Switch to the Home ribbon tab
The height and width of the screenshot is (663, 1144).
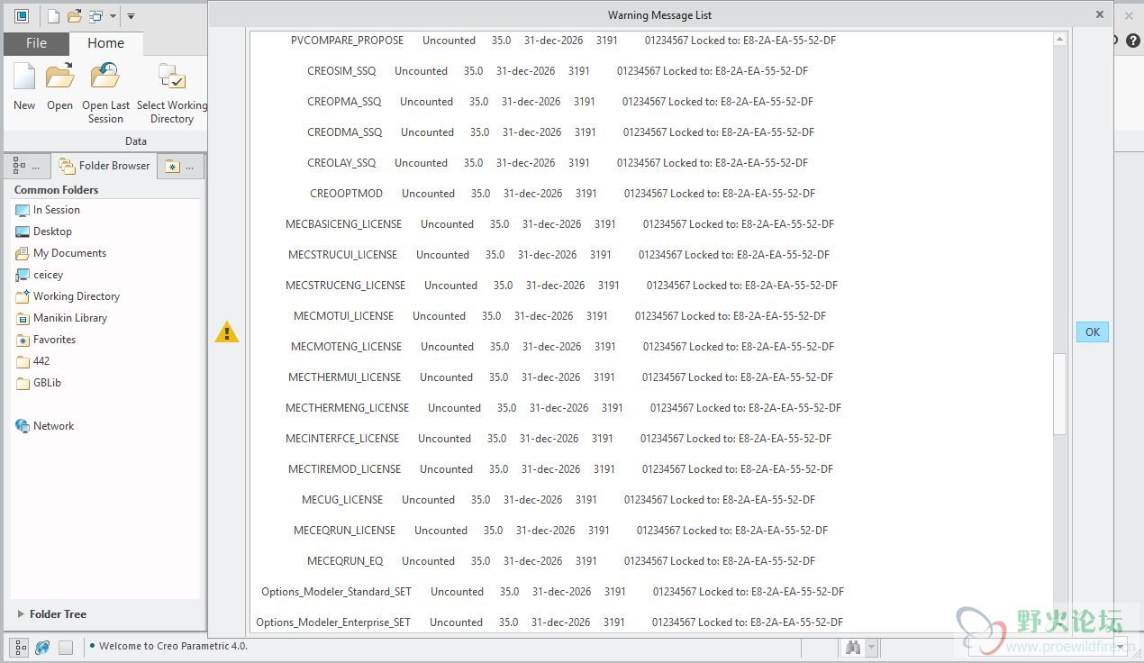click(x=105, y=43)
